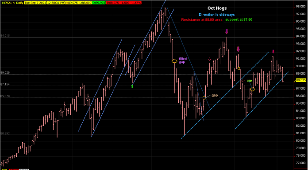Select the 87.454 horizontal level label
The image size is (308, 170).
pyautogui.click(x=4, y=84)
